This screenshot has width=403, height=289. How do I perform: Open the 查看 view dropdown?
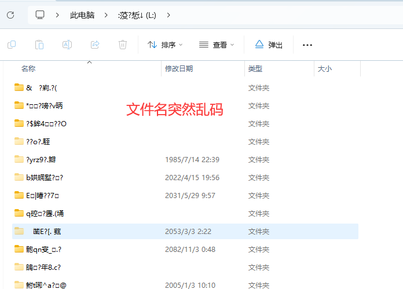coord(217,45)
